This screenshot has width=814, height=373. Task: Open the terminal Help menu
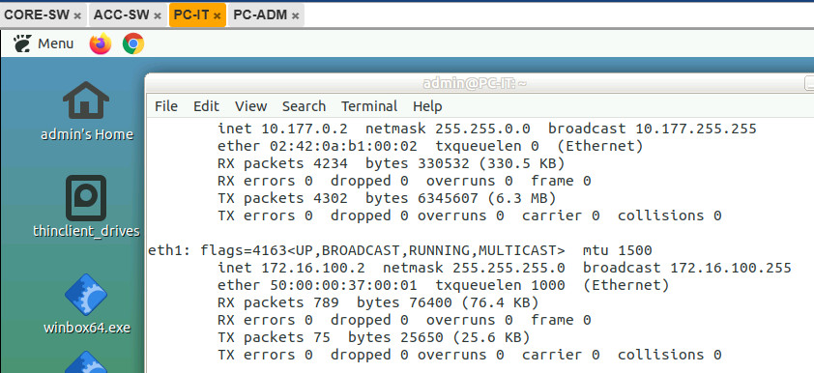pos(427,106)
